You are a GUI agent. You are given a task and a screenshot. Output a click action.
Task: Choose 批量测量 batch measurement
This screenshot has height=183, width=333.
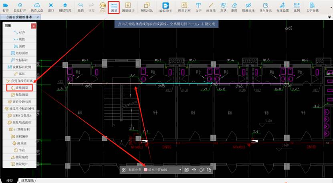(x=20, y=95)
